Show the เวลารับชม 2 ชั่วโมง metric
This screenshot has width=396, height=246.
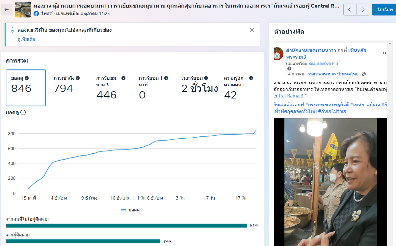click(x=199, y=88)
